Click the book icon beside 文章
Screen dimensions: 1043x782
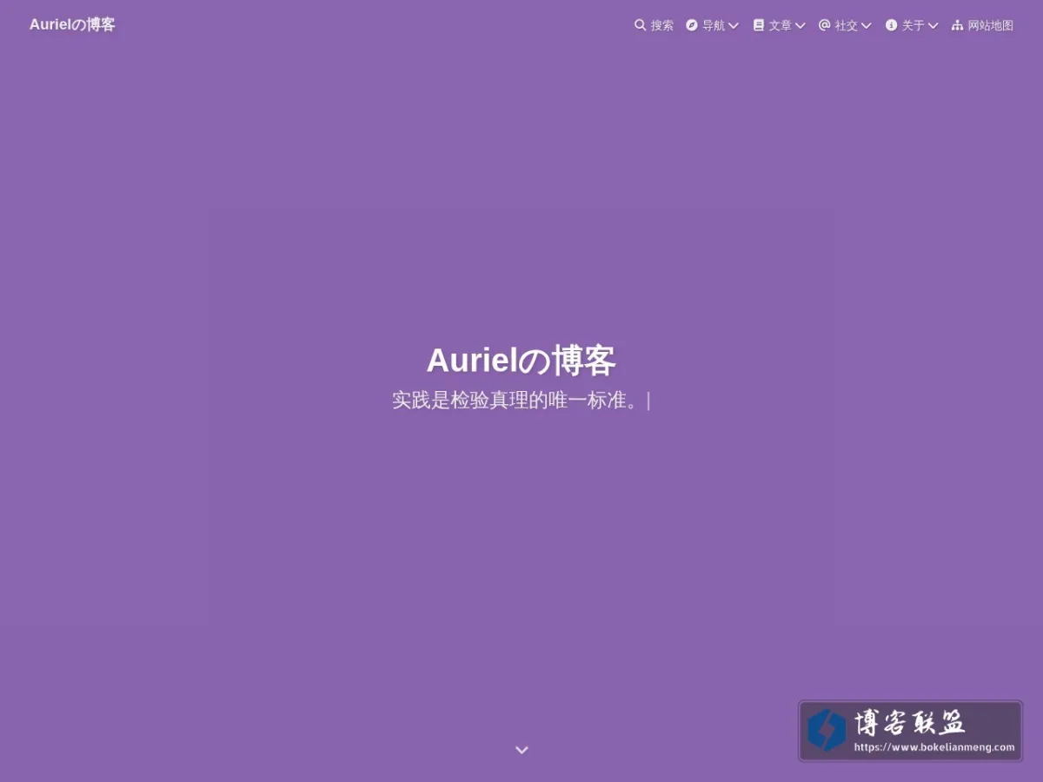(759, 25)
